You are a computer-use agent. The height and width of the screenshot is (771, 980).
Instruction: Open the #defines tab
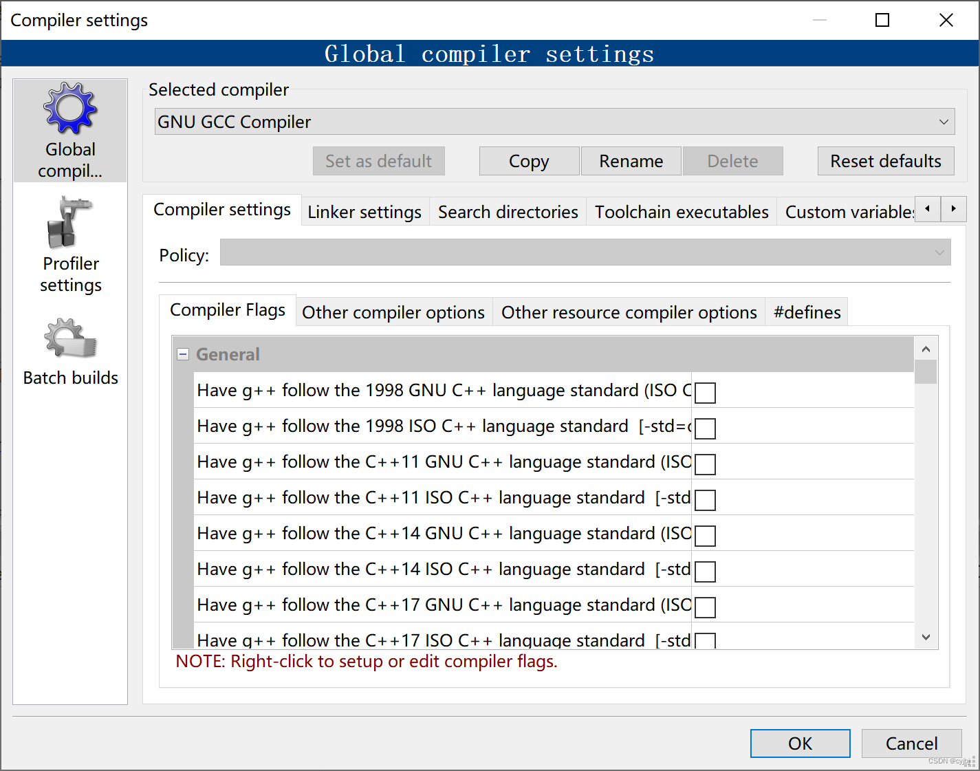(x=807, y=312)
